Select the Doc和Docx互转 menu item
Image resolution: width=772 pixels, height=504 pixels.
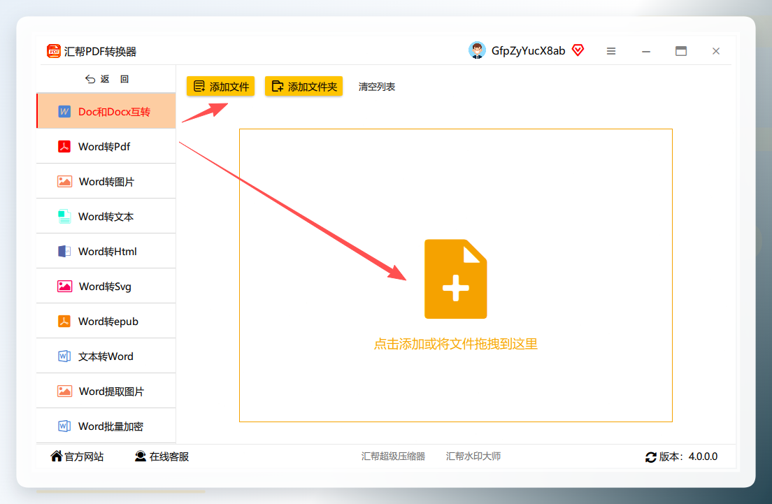(x=106, y=112)
